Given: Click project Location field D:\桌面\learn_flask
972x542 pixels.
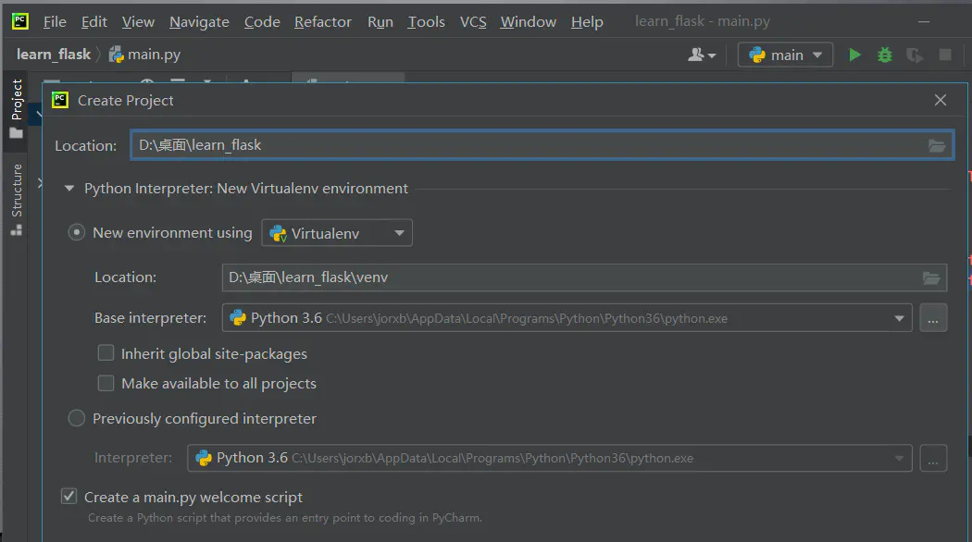Looking at the screenshot, I should 542,145.
